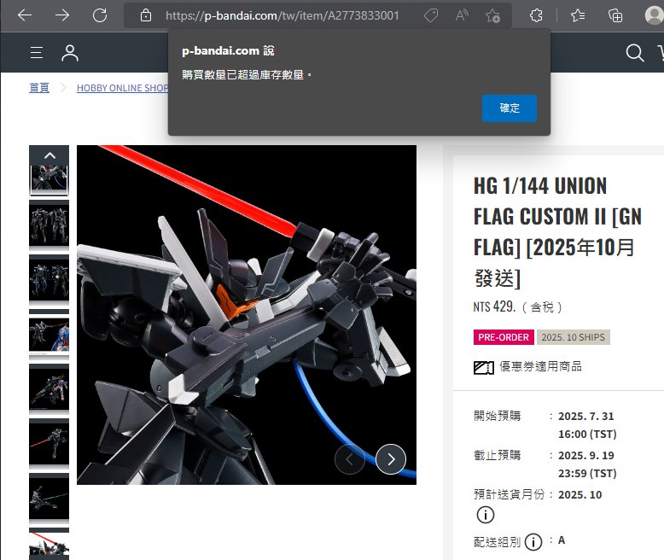Activate read aloud icon
The height and width of the screenshot is (560, 664).
pos(462,15)
